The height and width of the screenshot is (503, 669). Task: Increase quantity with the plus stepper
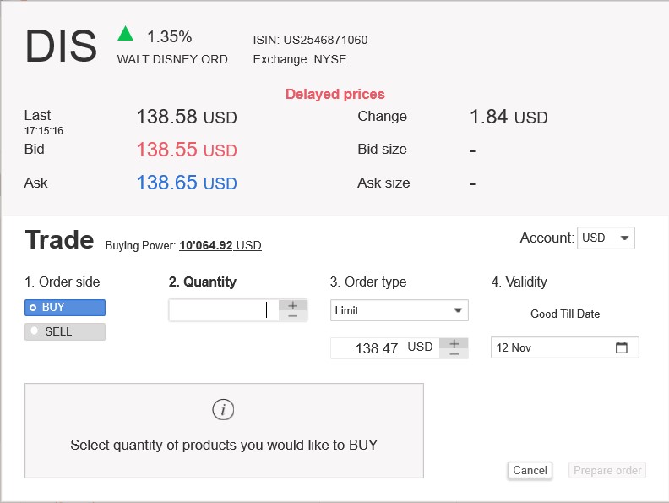click(x=292, y=305)
